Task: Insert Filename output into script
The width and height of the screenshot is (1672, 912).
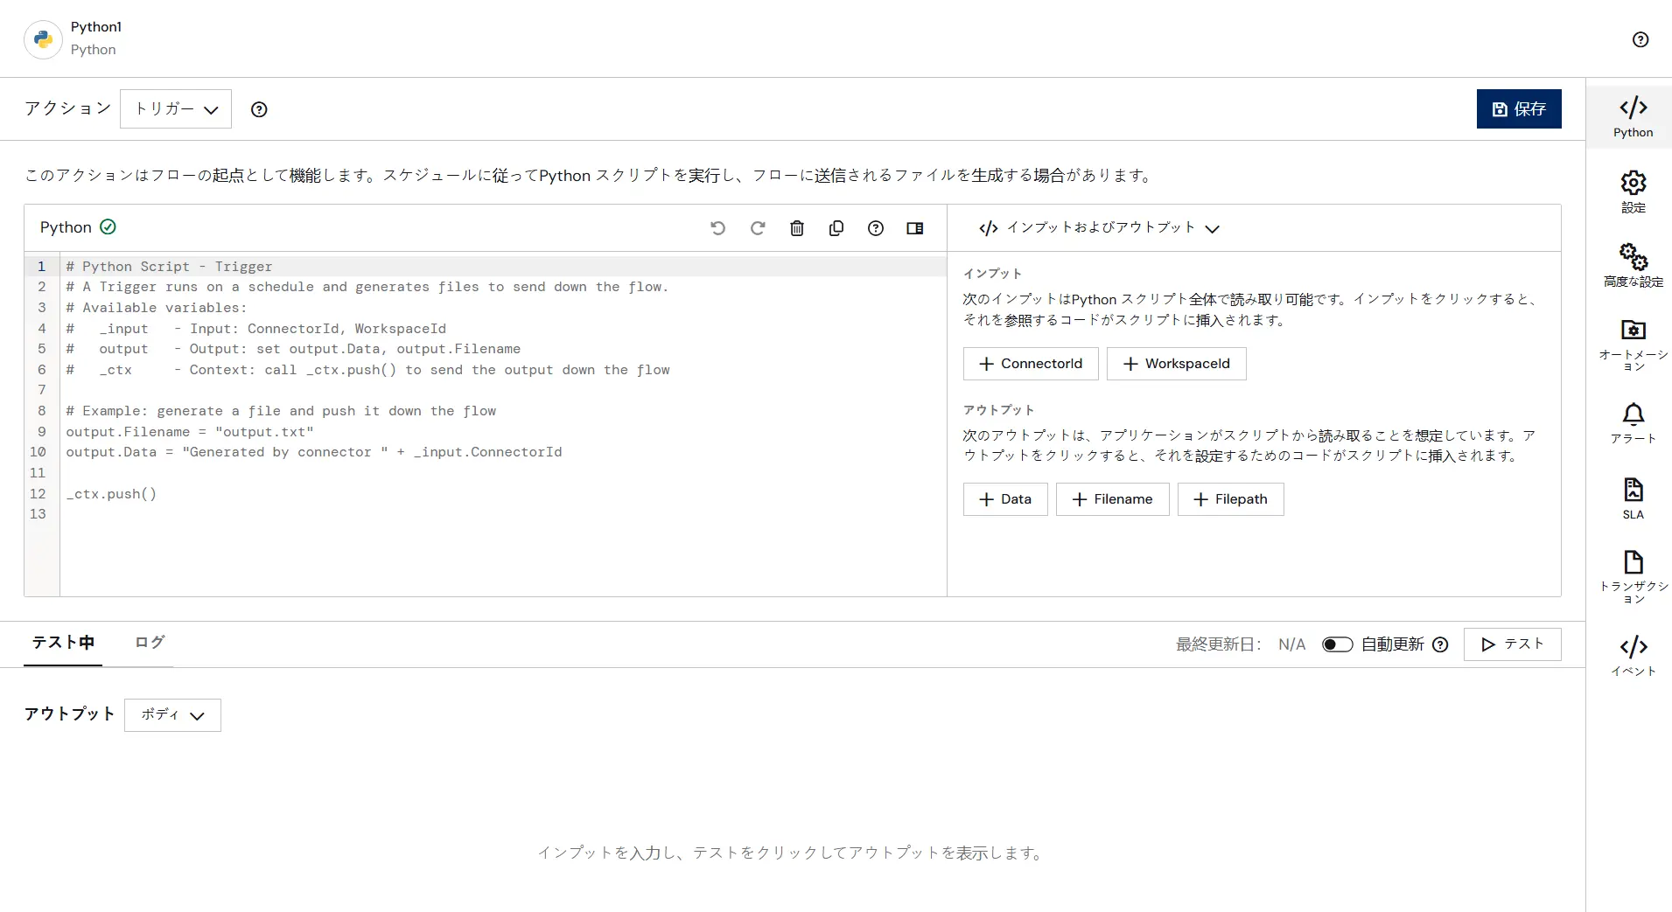Action: point(1113,499)
